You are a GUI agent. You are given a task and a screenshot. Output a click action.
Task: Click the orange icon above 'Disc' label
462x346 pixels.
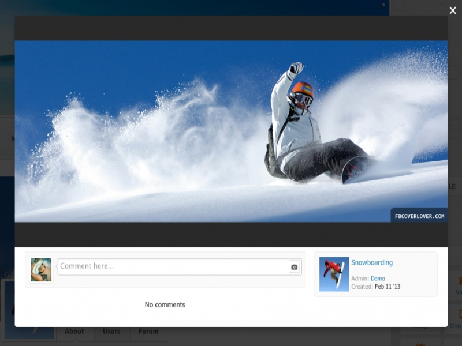click(460, 314)
